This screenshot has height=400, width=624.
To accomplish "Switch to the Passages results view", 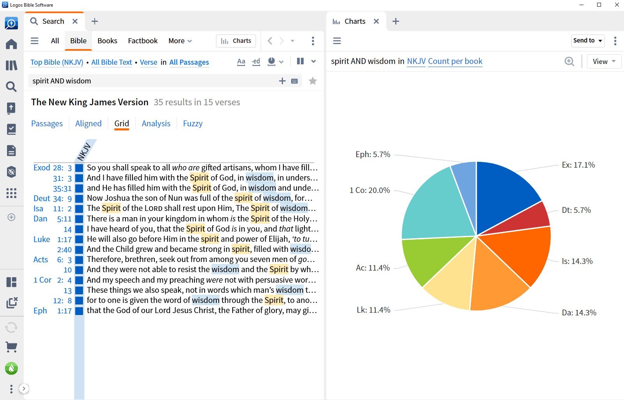I will point(47,124).
